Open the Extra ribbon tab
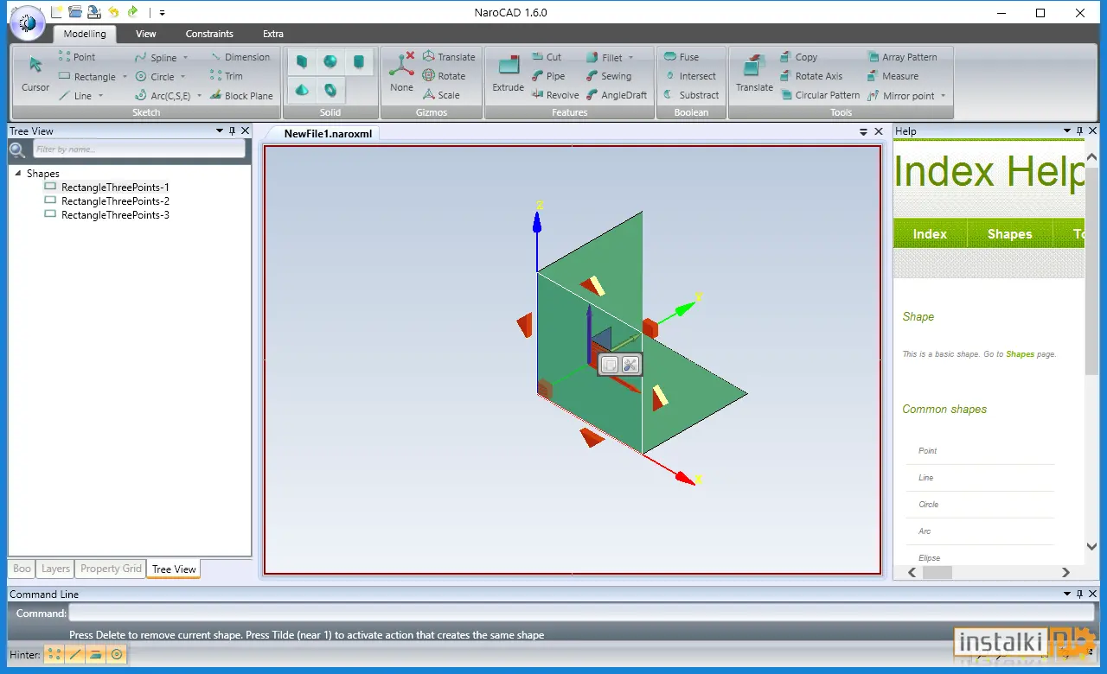Screen dimensions: 1107x674 [x=273, y=34]
